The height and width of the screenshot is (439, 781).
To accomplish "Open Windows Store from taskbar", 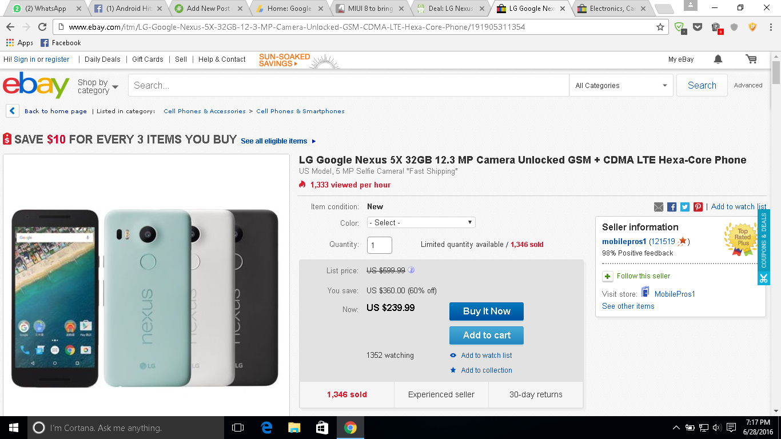I will click(322, 428).
